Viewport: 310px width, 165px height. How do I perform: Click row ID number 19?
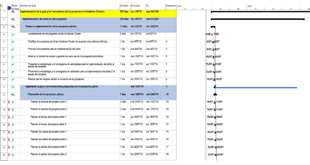[4, 147]
